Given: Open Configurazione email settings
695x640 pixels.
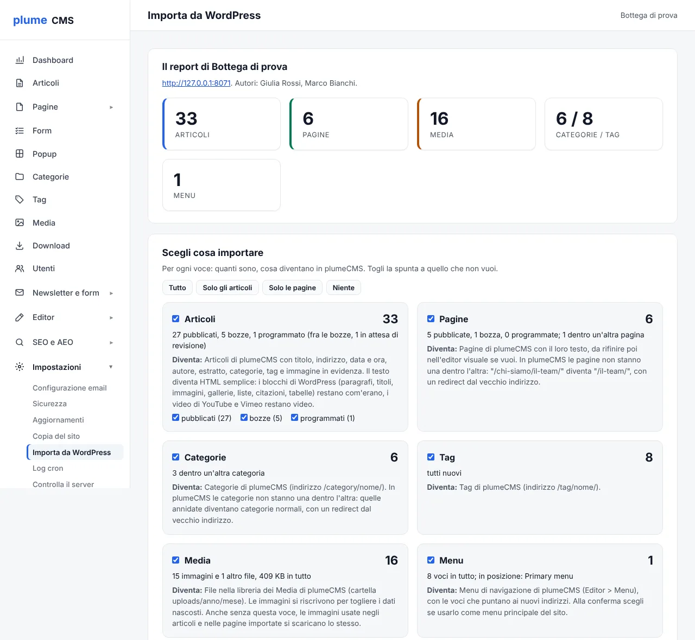Looking at the screenshot, I should pyautogui.click(x=69, y=388).
